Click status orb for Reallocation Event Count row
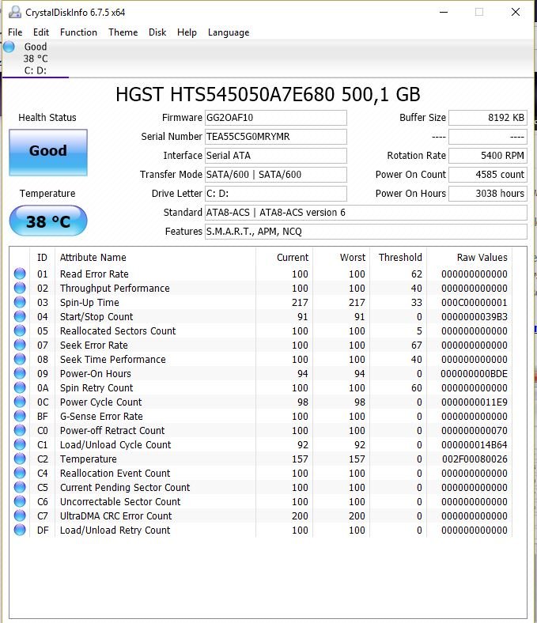The image size is (537, 623). (x=20, y=474)
